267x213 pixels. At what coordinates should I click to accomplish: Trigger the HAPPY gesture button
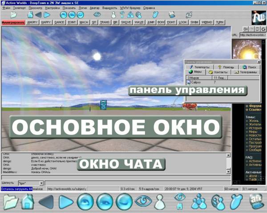click(46, 23)
